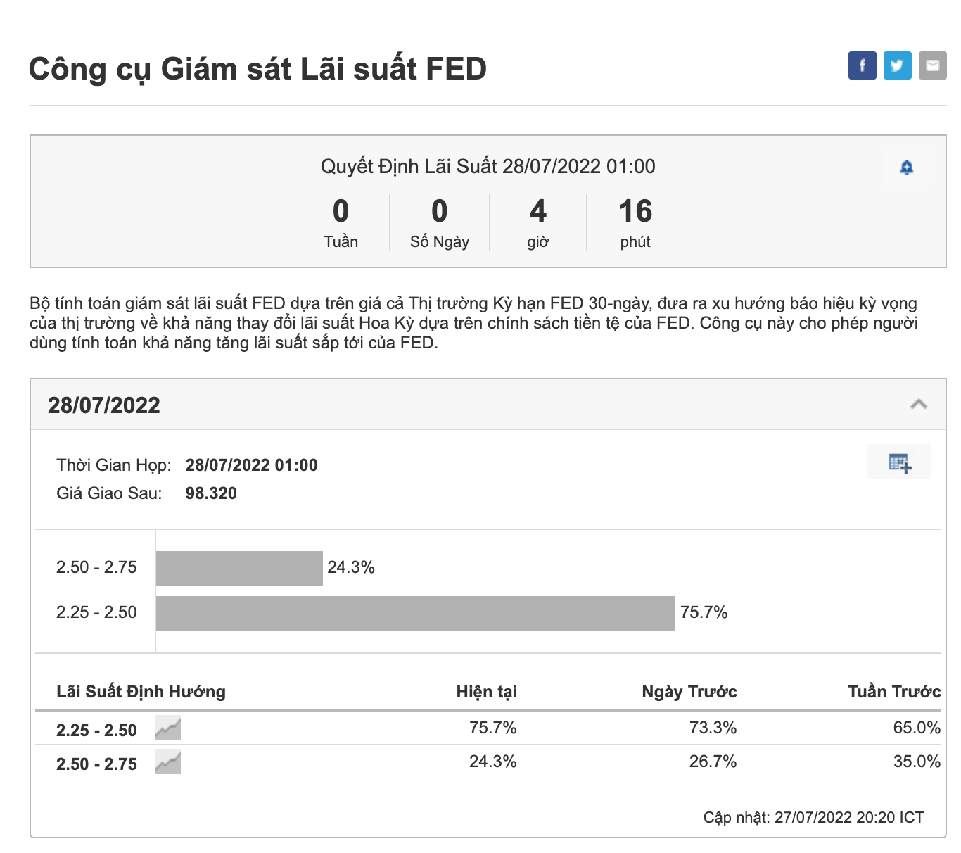Add the meeting to calendar icon
961x853 pixels.
(899, 462)
